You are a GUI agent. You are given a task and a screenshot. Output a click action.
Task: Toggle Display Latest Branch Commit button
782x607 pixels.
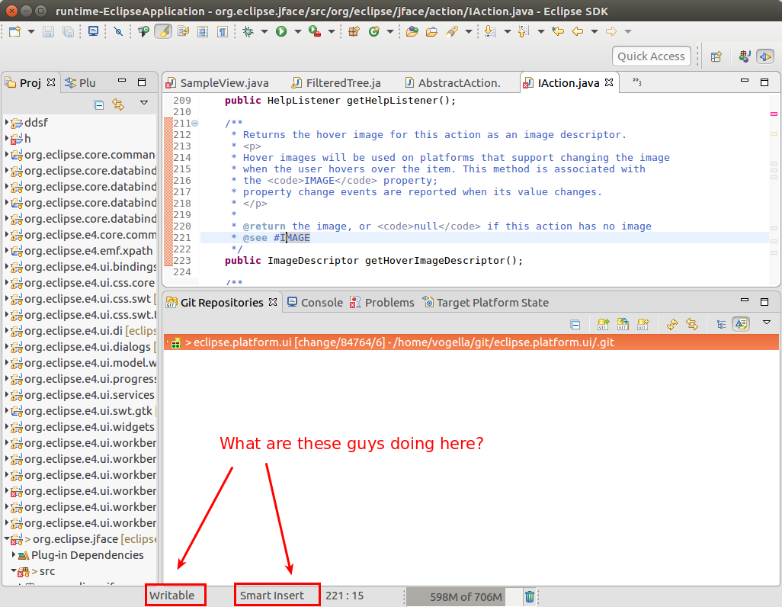click(741, 324)
